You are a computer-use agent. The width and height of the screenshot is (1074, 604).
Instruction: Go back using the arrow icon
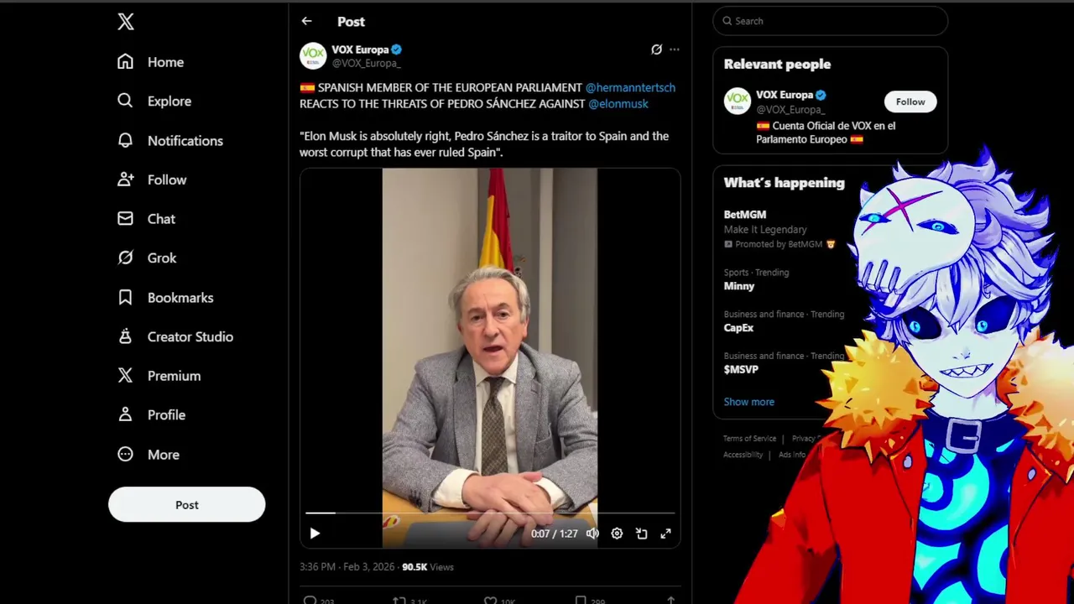click(x=306, y=21)
